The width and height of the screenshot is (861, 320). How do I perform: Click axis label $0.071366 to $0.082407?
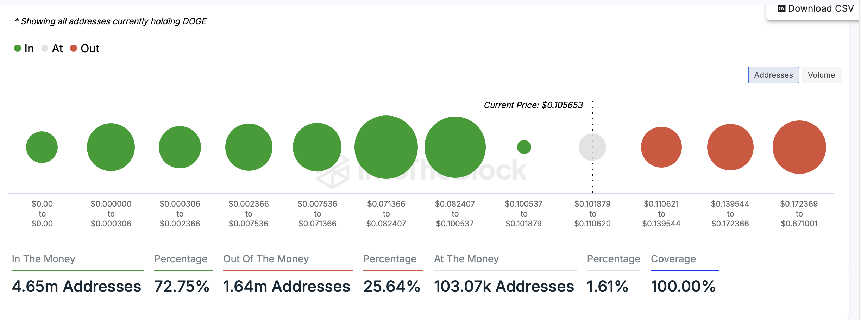(386, 214)
